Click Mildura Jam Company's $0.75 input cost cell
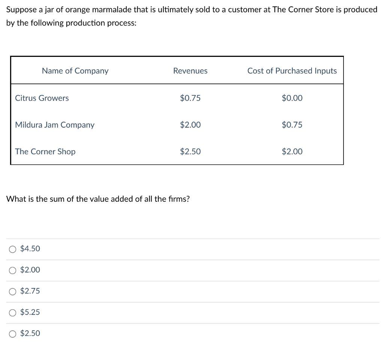Screen dimensions: 384x346 coord(292,125)
